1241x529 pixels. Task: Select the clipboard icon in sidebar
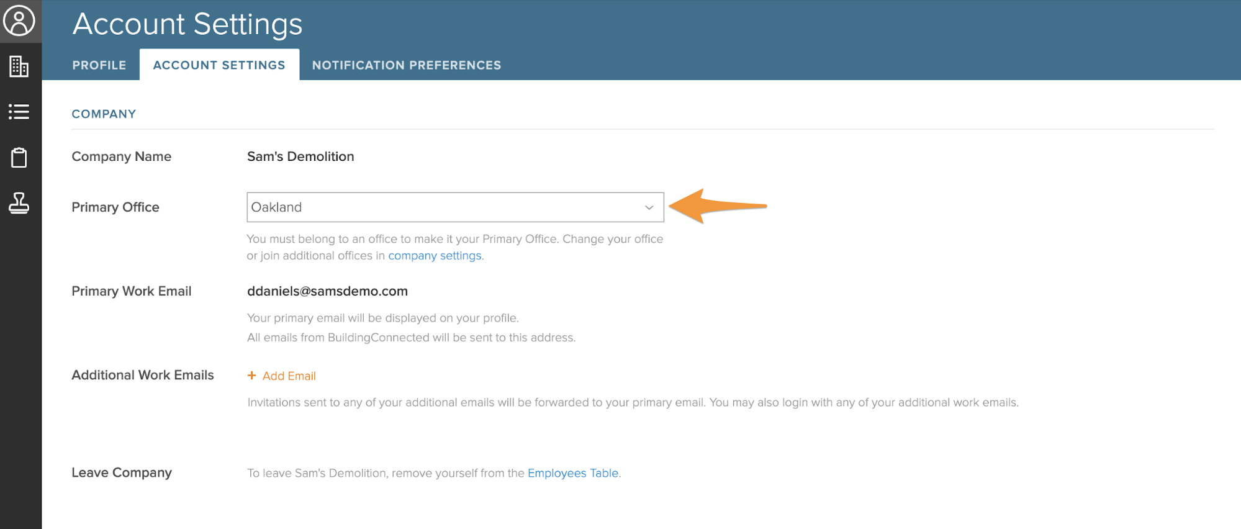point(19,158)
